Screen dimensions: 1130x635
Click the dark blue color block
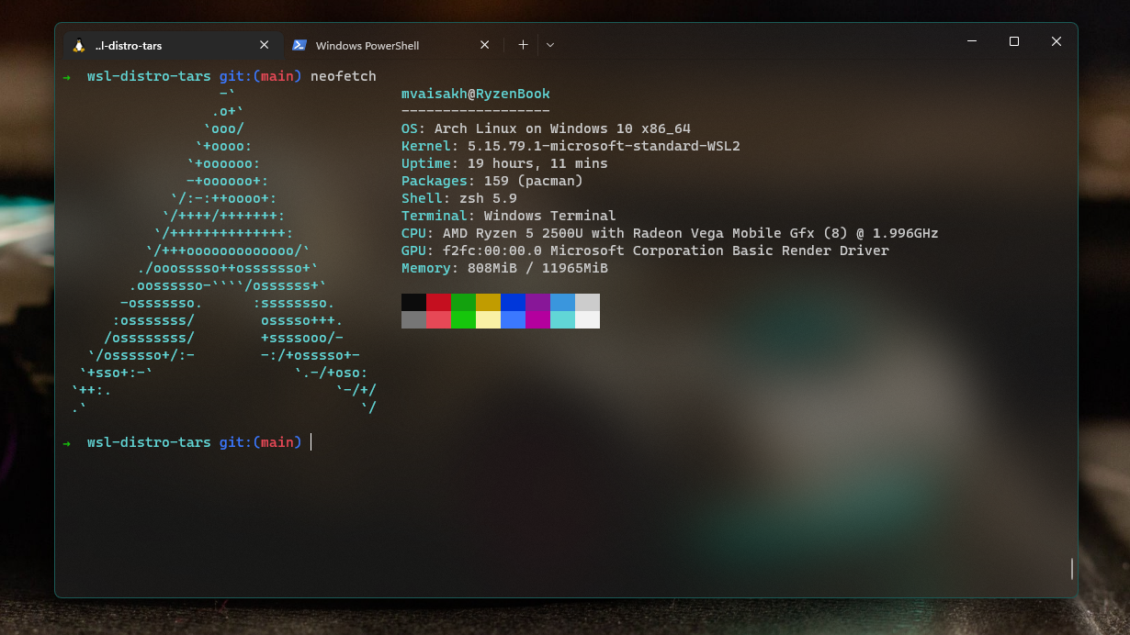[513, 303]
